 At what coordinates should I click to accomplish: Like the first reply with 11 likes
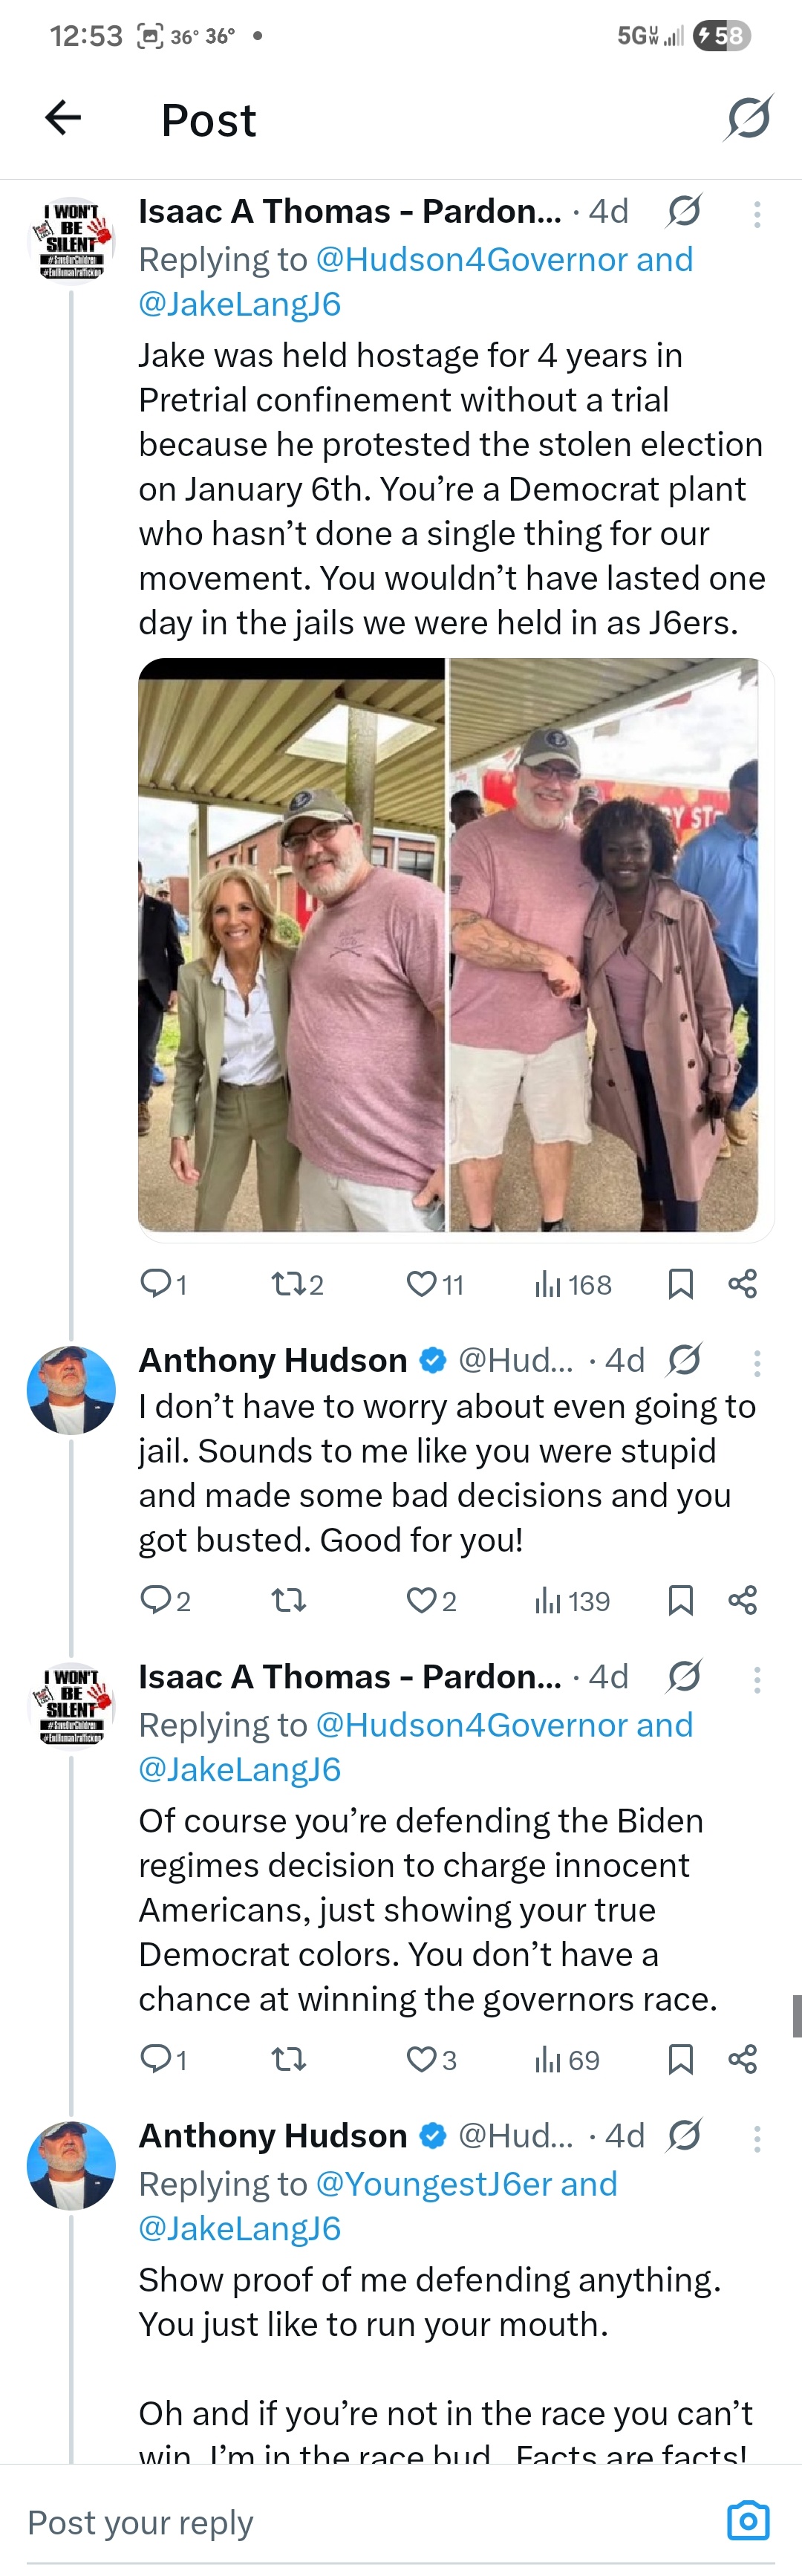[422, 1283]
